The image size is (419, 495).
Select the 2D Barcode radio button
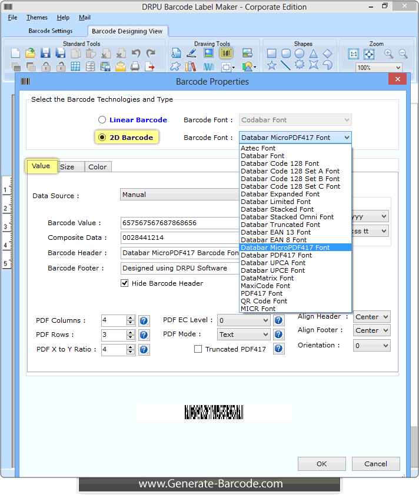[102, 138]
